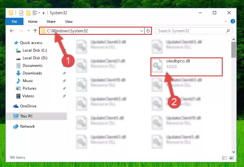Click the OneDrive cloud icon
This screenshot has height=167, width=244.
(x=16, y=106)
